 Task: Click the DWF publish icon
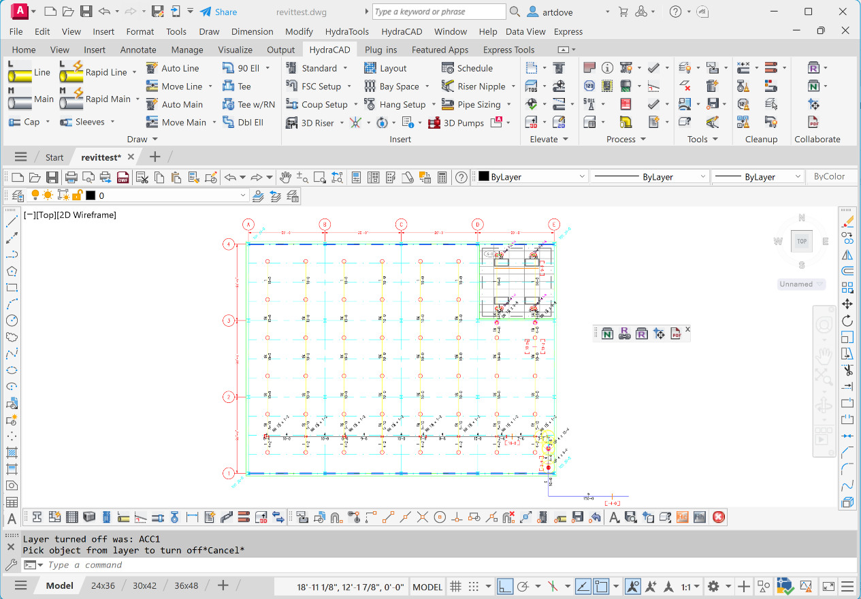coord(123,178)
